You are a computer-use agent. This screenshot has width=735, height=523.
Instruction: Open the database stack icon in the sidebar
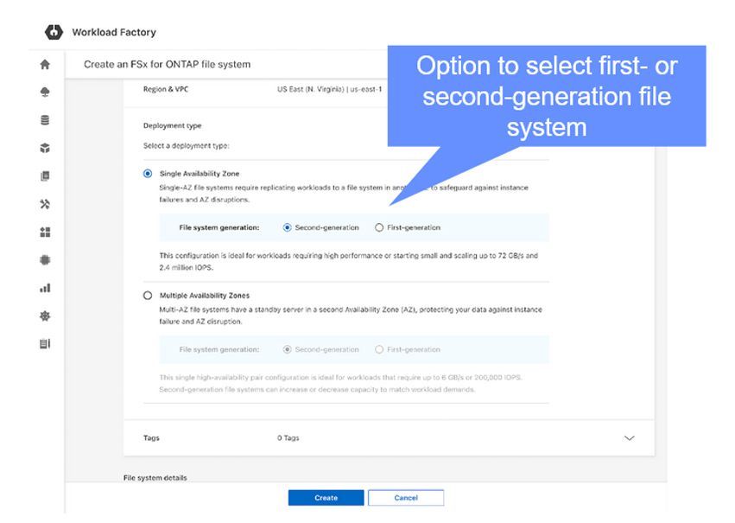45,120
